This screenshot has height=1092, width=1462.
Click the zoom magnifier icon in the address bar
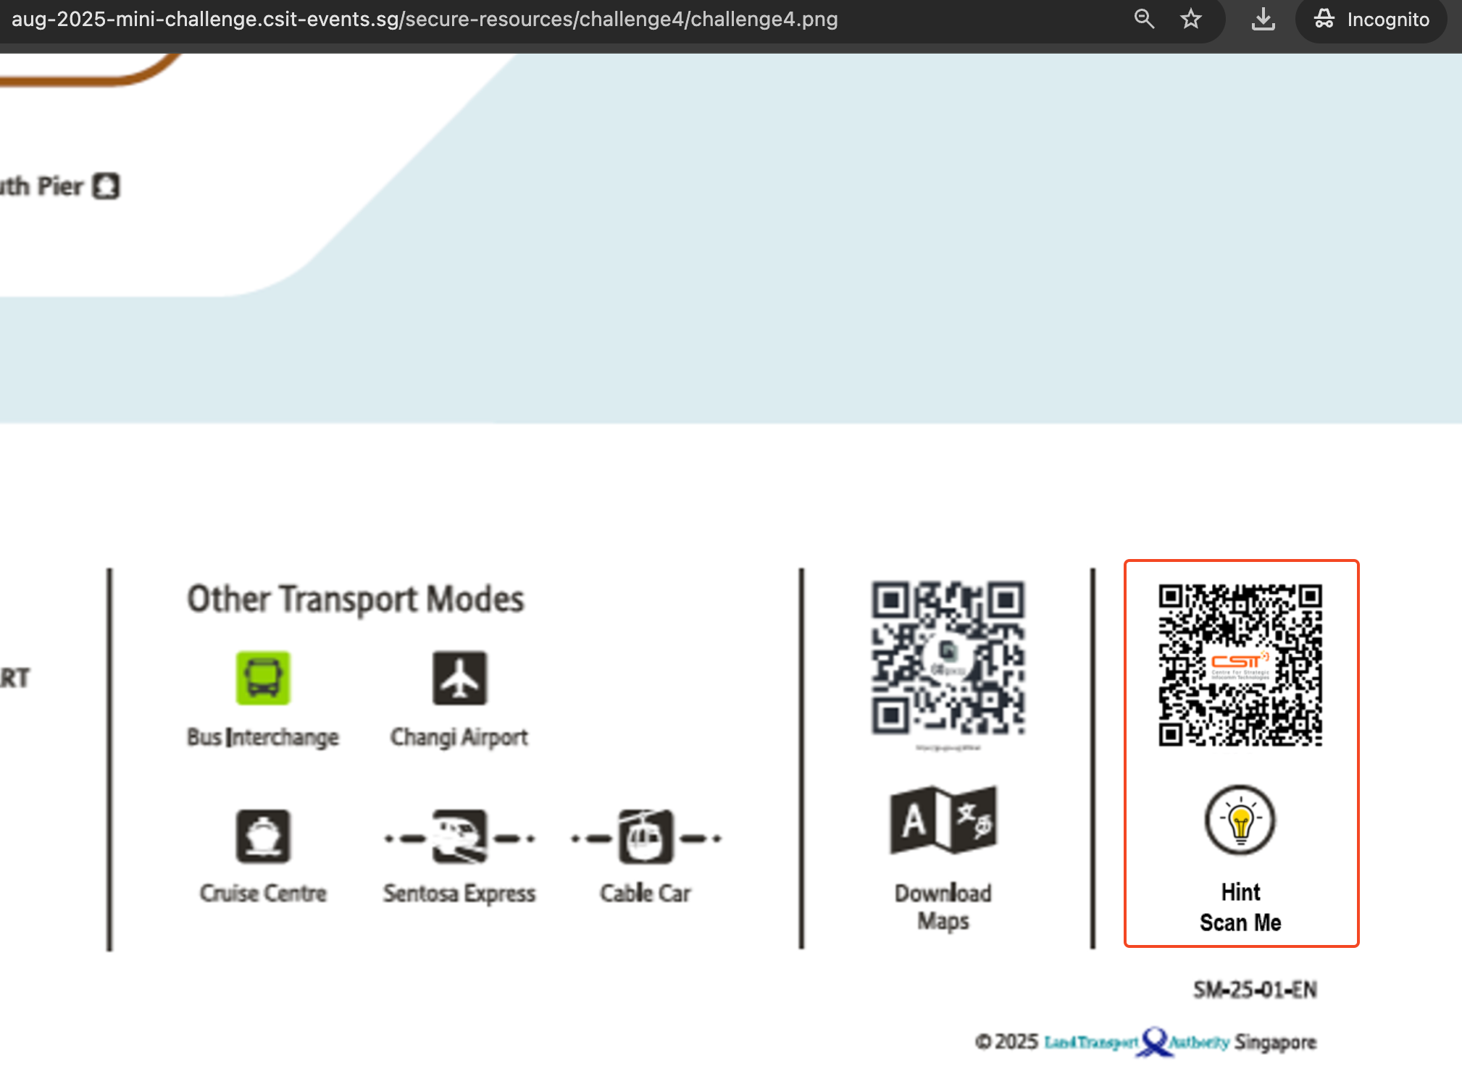(1144, 19)
